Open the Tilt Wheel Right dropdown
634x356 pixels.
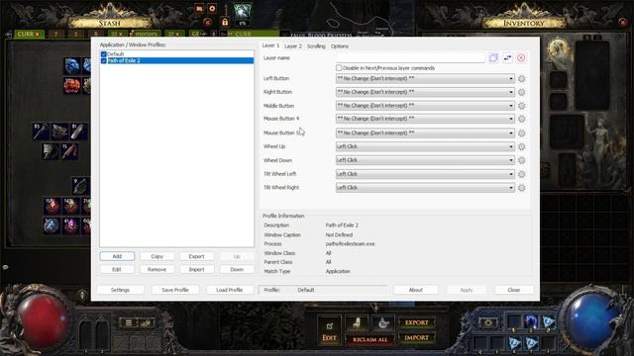click(x=425, y=188)
